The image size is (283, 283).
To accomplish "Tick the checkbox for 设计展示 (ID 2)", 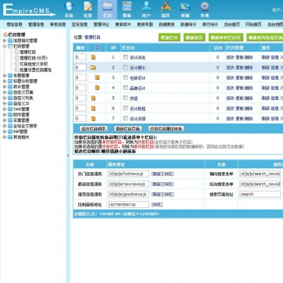I will tap(125, 67).
